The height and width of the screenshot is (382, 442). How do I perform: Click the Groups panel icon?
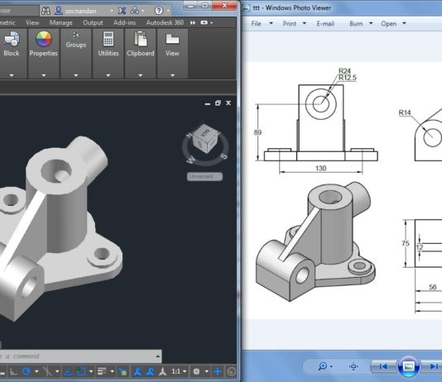tap(75, 35)
